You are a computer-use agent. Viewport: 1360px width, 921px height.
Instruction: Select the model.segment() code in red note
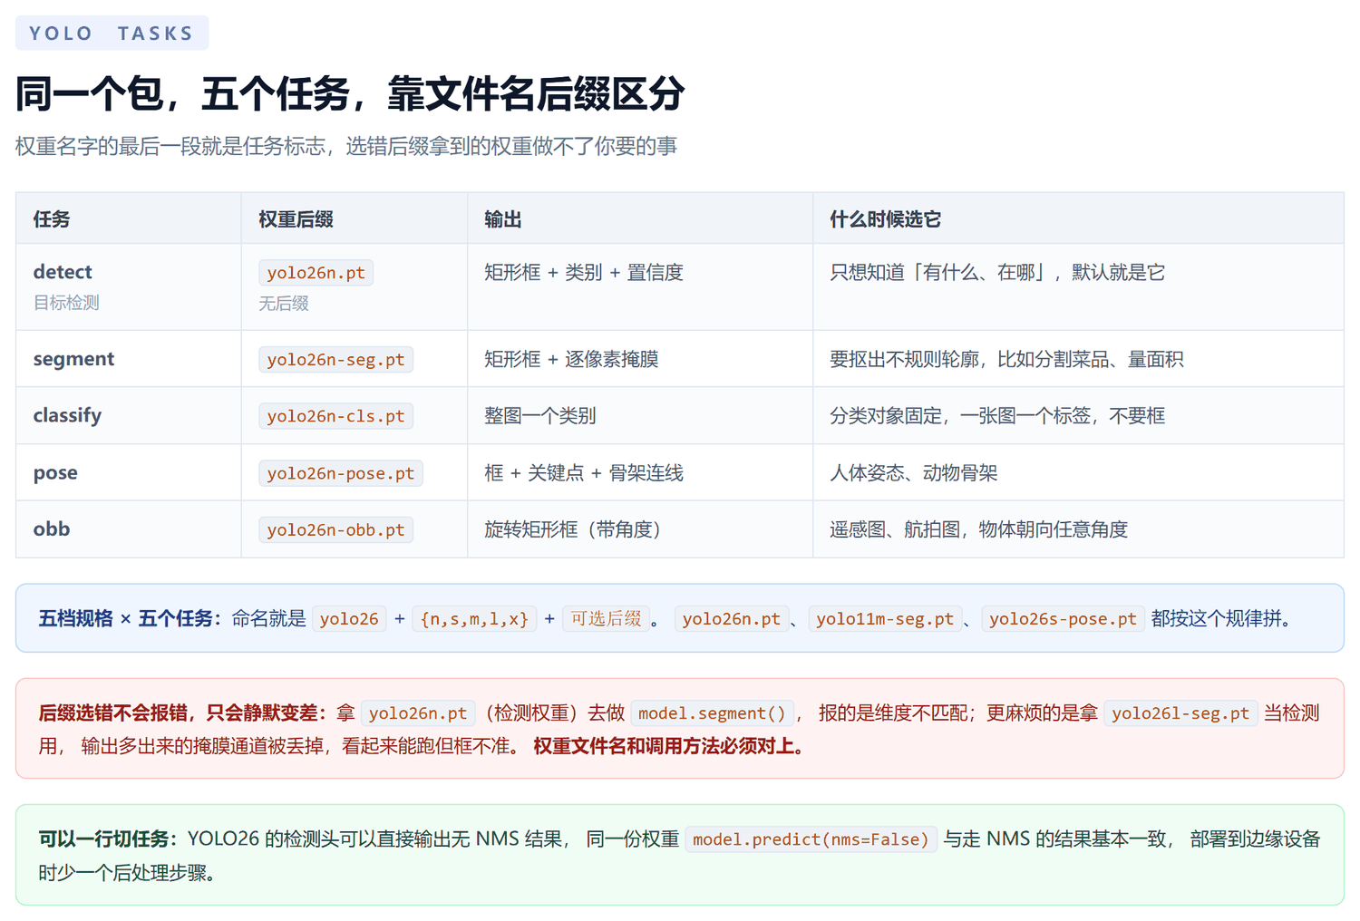coord(712,713)
